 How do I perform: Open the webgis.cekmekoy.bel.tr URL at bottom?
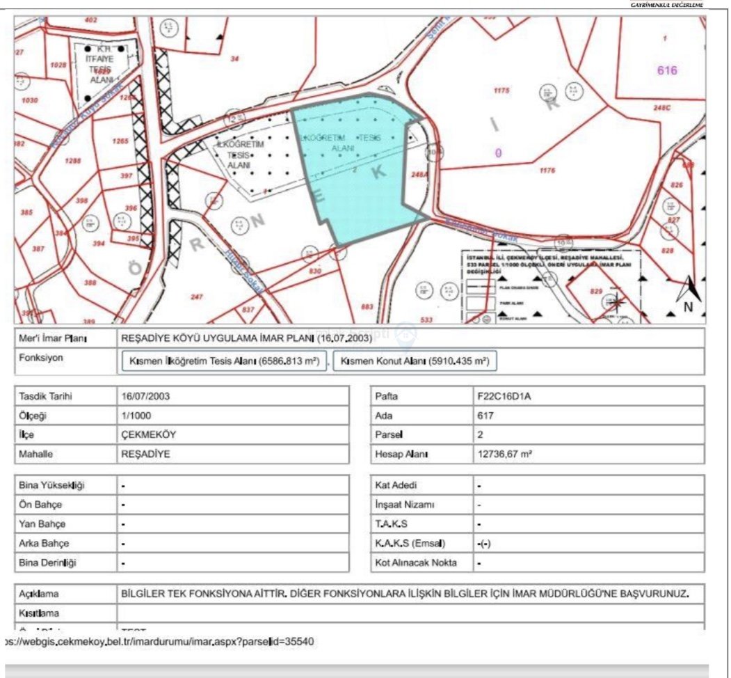(159, 641)
